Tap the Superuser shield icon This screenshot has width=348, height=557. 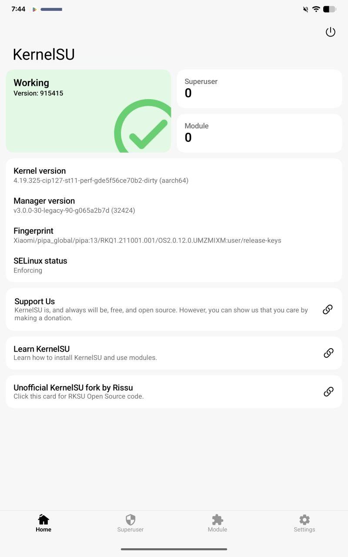click(x=130, y=520)
